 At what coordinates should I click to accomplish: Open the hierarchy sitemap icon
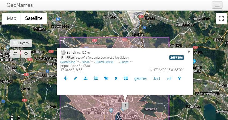[86, 78]
